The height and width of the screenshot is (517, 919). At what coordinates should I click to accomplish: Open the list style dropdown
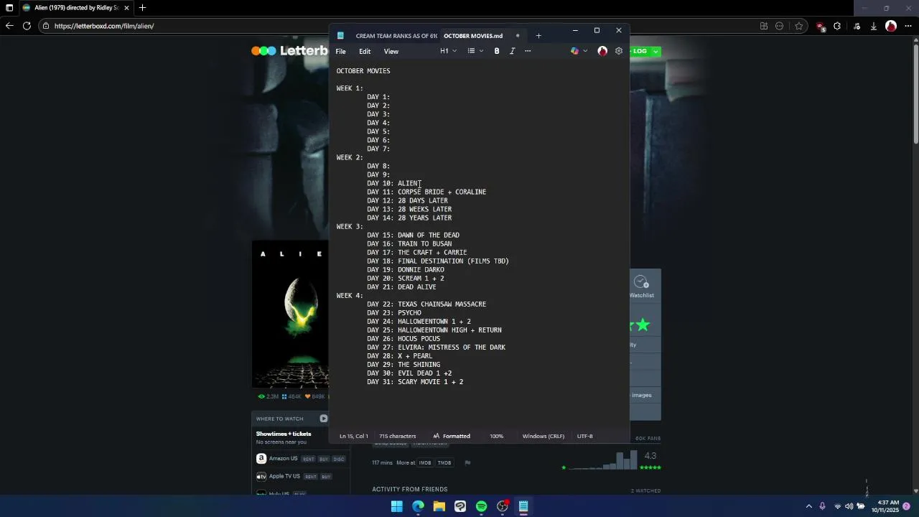[475, 51]
